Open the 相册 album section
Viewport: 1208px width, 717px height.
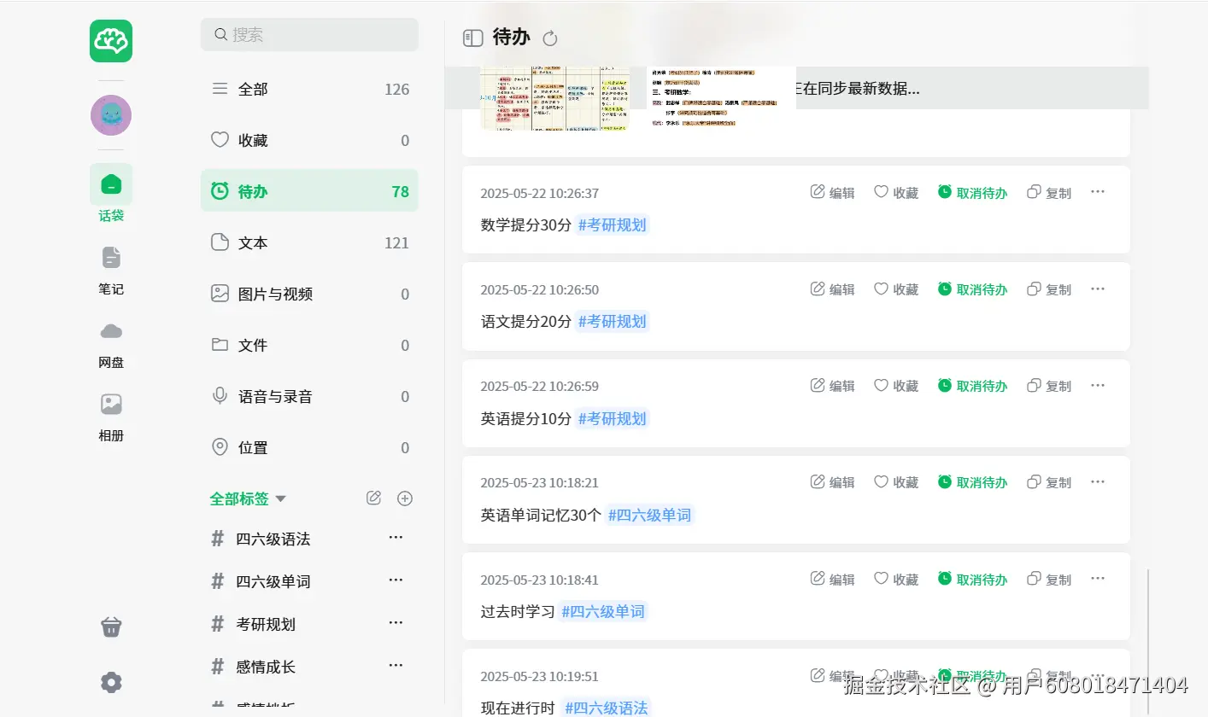pyautogui.click(x=111, y=417)
